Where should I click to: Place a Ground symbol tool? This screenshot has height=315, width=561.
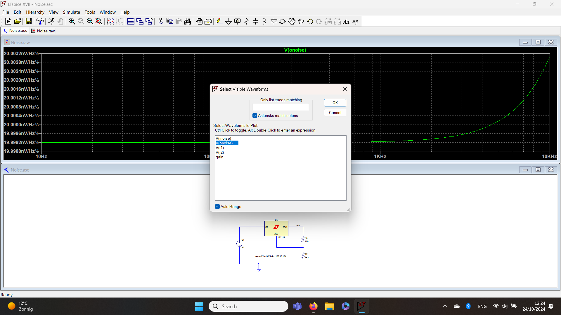click(228, 21)
